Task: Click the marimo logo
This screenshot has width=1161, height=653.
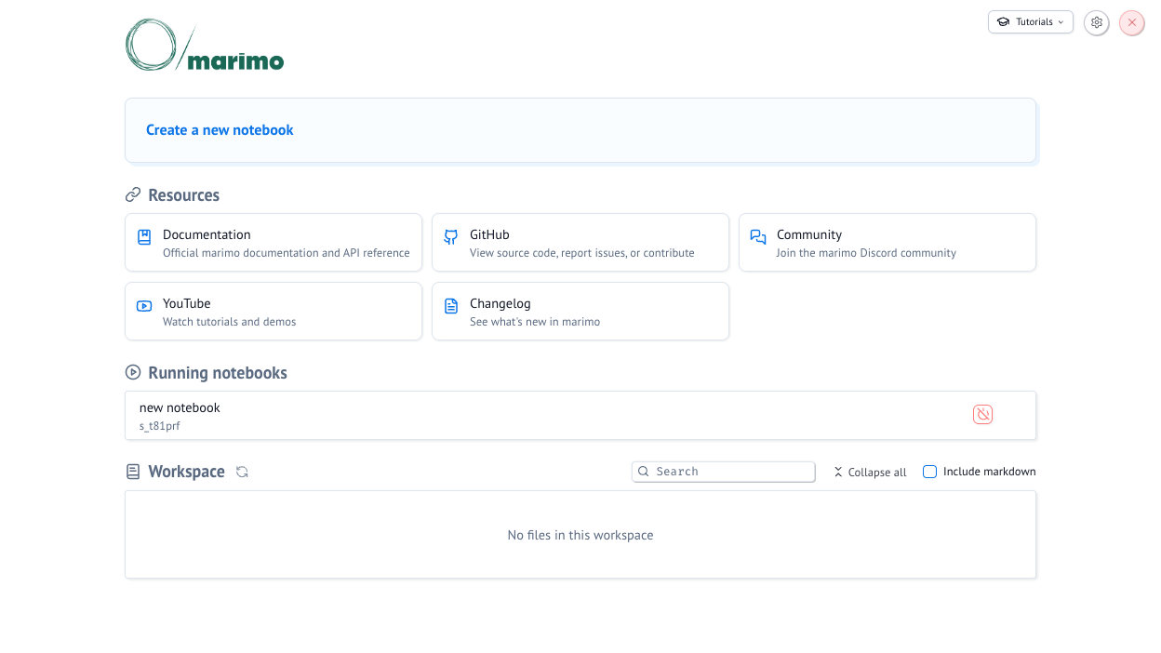Action: 205,46
